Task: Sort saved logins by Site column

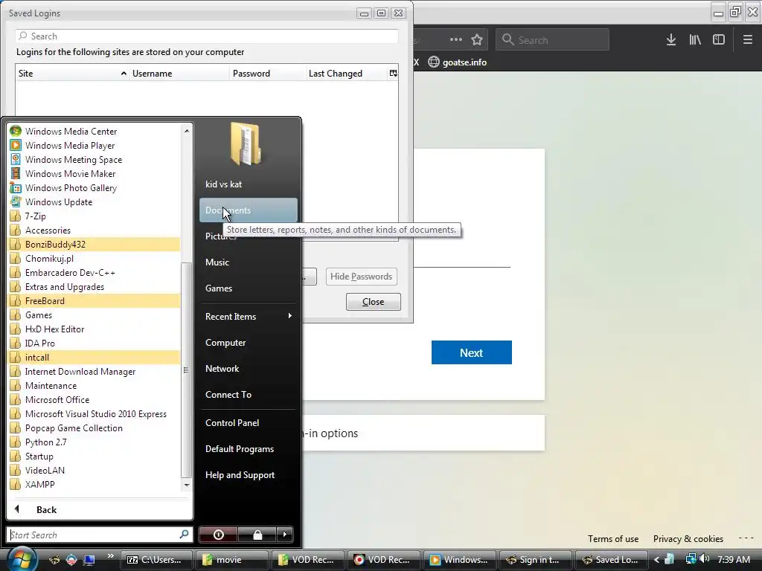Action: pyautogui.click(x=72, y=74)
